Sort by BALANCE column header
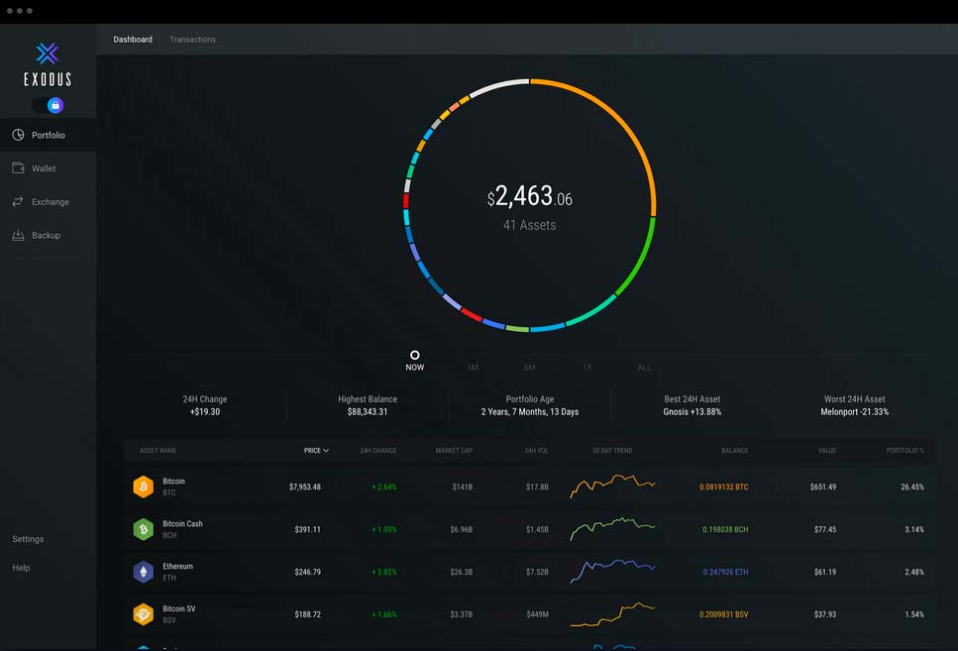Screen dimensions: 958x651 (x=734, y=451)
